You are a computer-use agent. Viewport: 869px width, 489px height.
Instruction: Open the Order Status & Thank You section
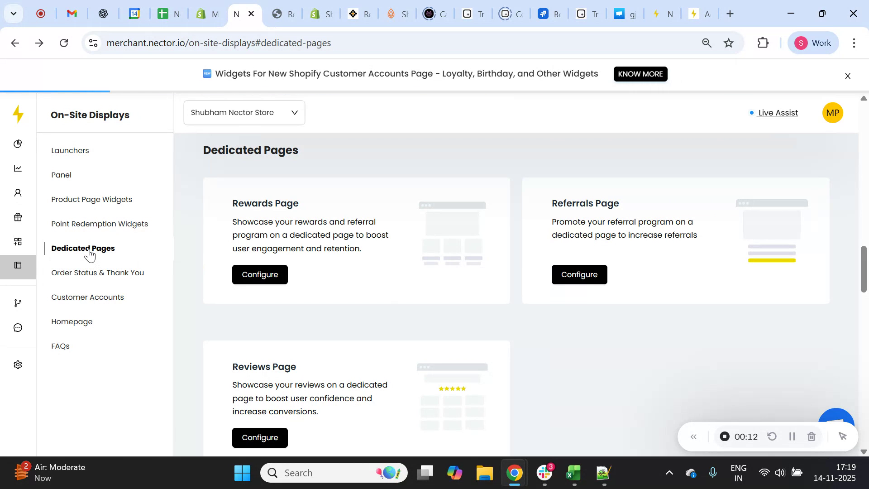97,273
